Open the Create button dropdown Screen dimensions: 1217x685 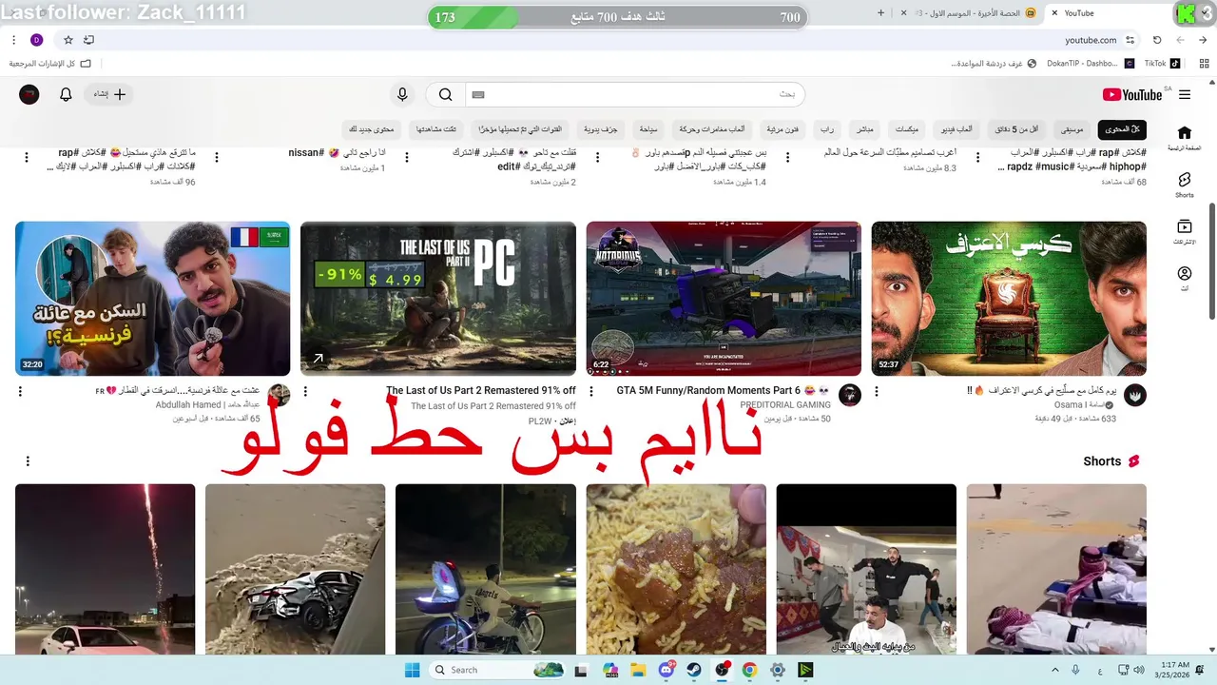point(108,95)
